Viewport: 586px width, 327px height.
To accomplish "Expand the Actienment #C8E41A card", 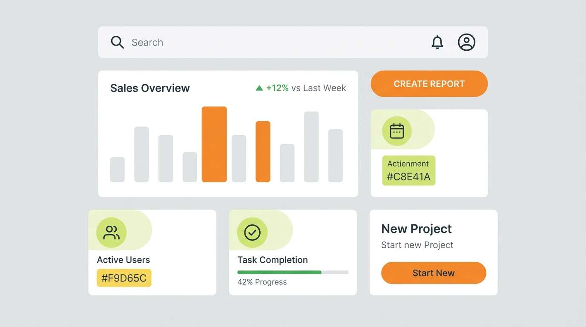I will [429, 153].
